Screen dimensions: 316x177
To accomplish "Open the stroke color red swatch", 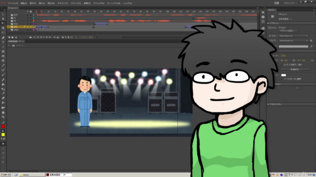I will 3,126.
